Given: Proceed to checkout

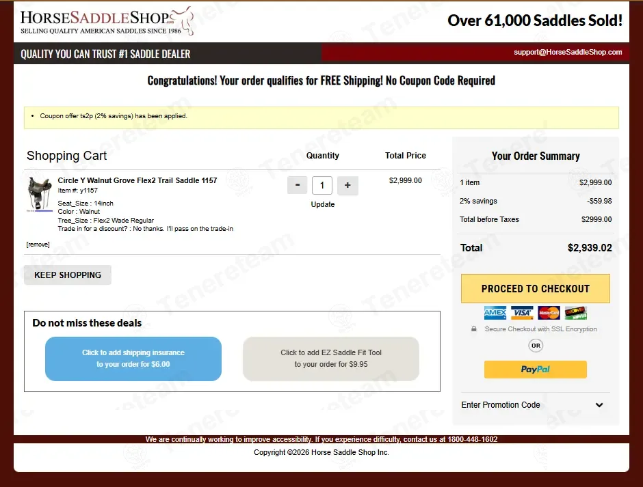Looking at the screenshot, I should click(536, 289).
